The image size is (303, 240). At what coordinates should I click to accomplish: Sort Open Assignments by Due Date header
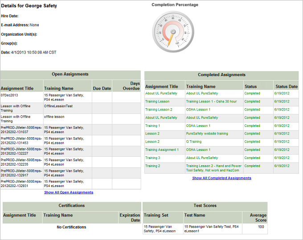coord(102,88)
